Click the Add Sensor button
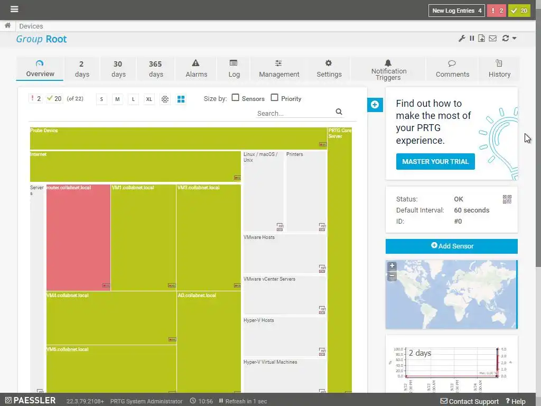Viewport: 541px width, 406px height. tap(451, 246)
